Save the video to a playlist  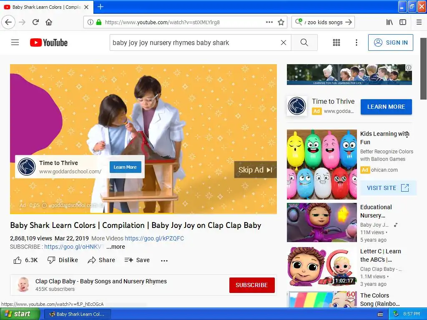(137, 260)
